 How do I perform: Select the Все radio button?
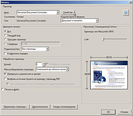5,32
